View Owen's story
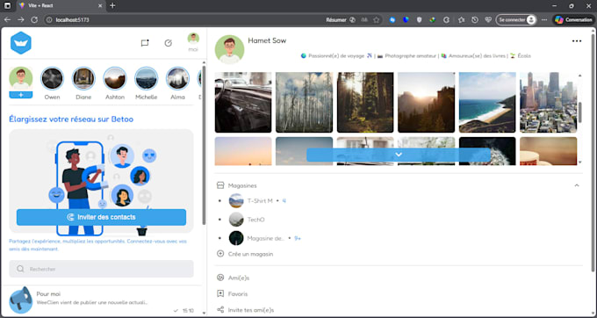Viewport: 597px width, 318px height. pos(52,78)
